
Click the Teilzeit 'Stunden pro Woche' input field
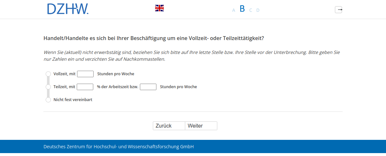coord(148,87)
